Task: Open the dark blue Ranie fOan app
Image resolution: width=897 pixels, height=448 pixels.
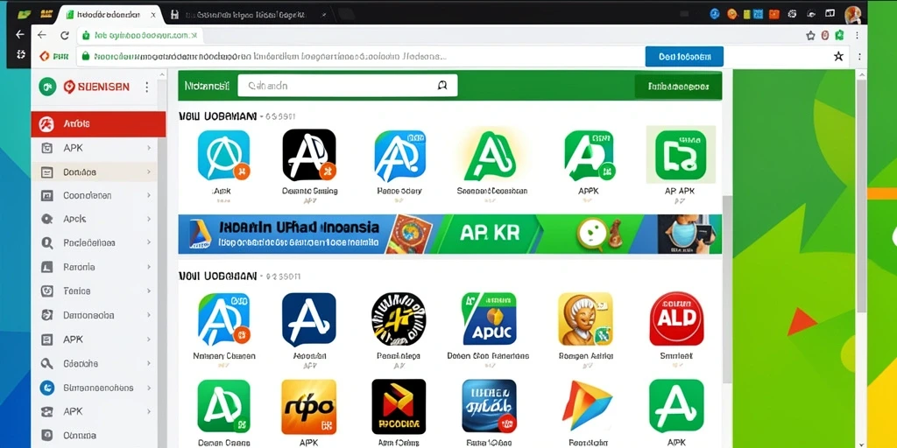Action: 489,406
